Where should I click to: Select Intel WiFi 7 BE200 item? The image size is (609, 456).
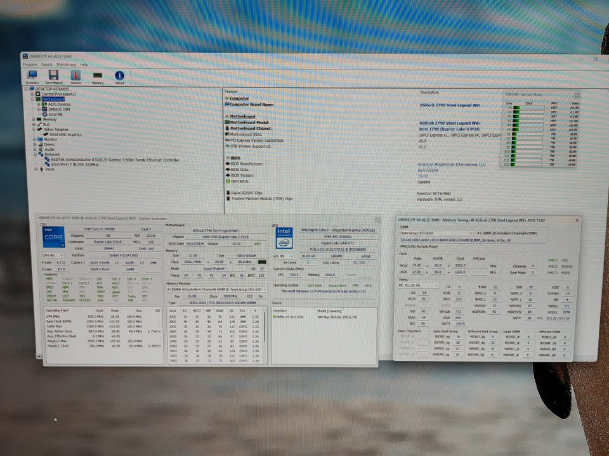pos(75,165)
